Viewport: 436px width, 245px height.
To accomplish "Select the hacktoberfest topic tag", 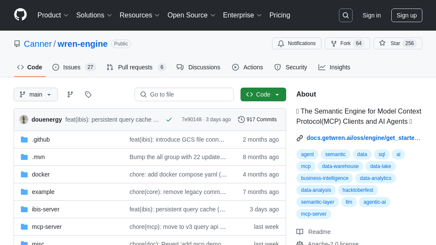I will point(358,190).
